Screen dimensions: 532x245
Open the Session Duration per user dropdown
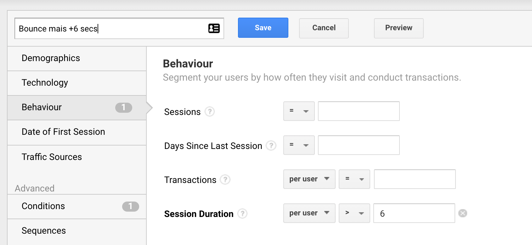pyautogui.click(x=309, y=213)
